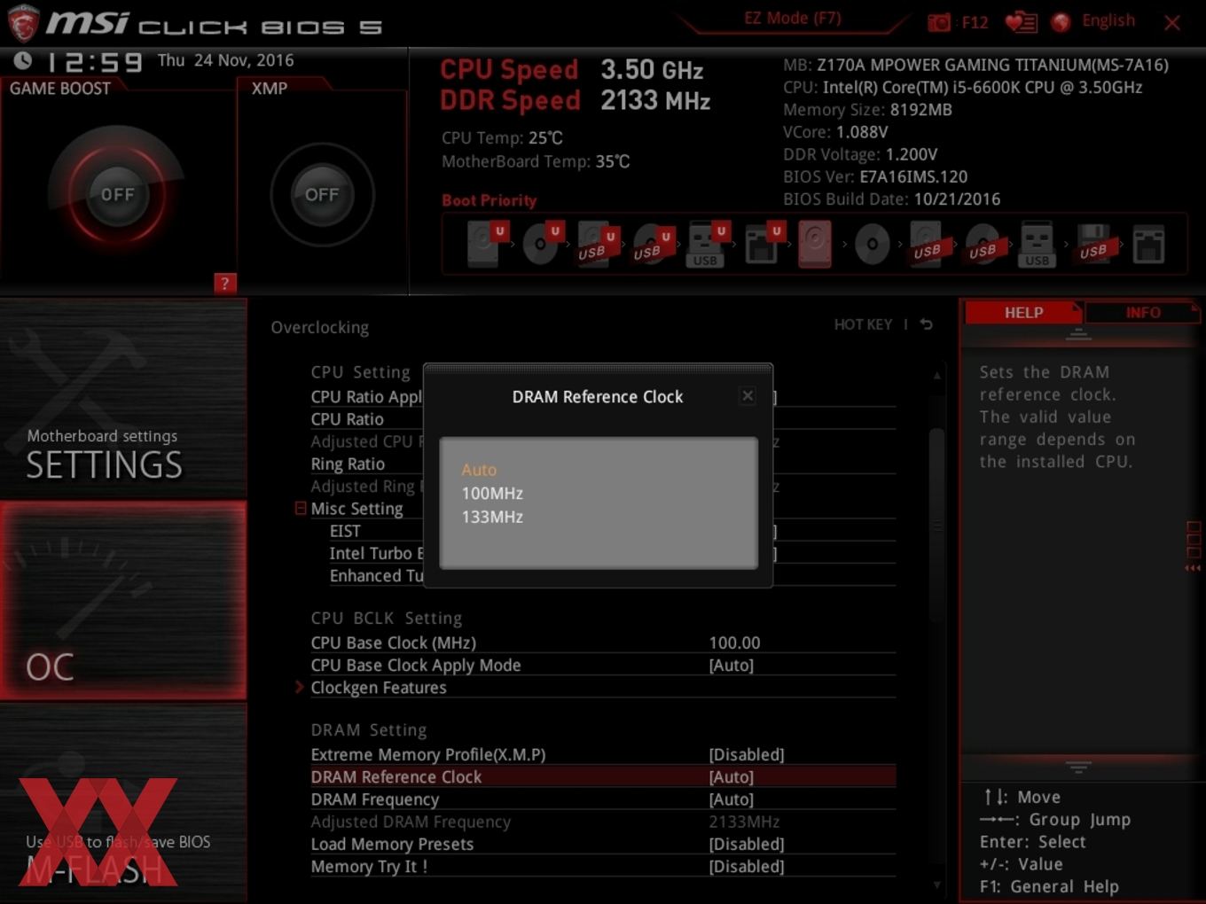Image resolution: width=1206 pixels, height=904 pixels.
Task: Toggle the GAME BOOST knob
Action: (117, 194)
